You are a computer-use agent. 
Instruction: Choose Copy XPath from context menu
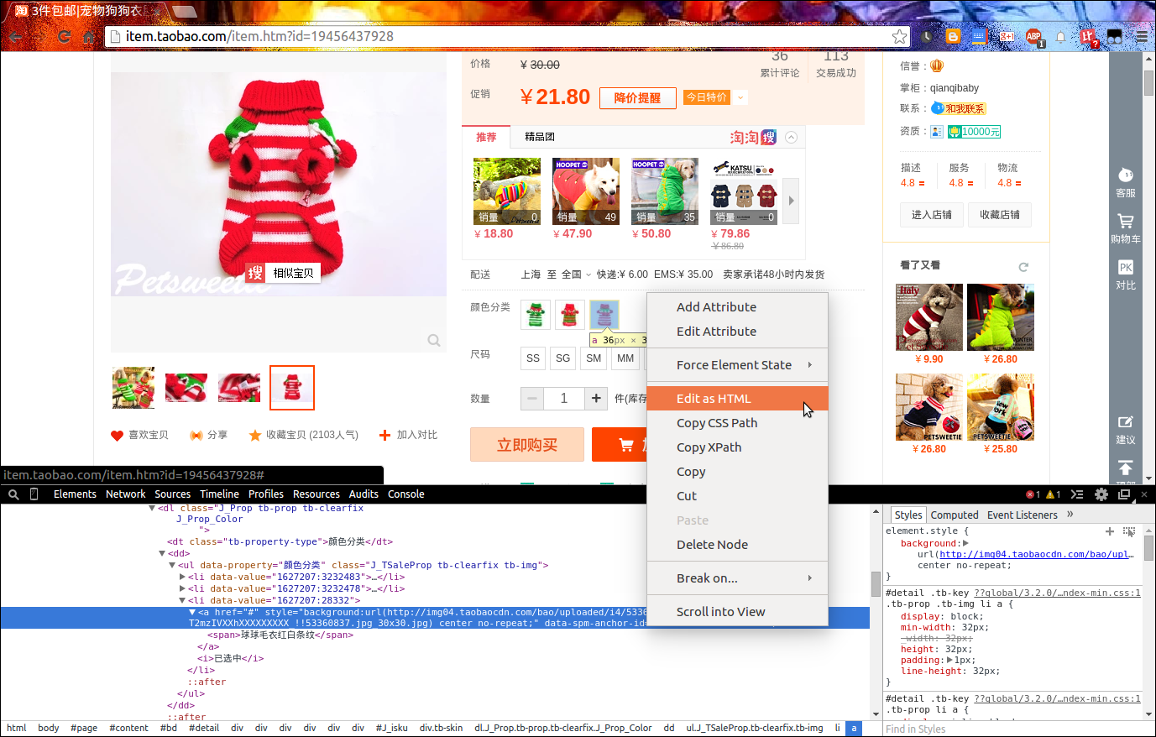737,447
